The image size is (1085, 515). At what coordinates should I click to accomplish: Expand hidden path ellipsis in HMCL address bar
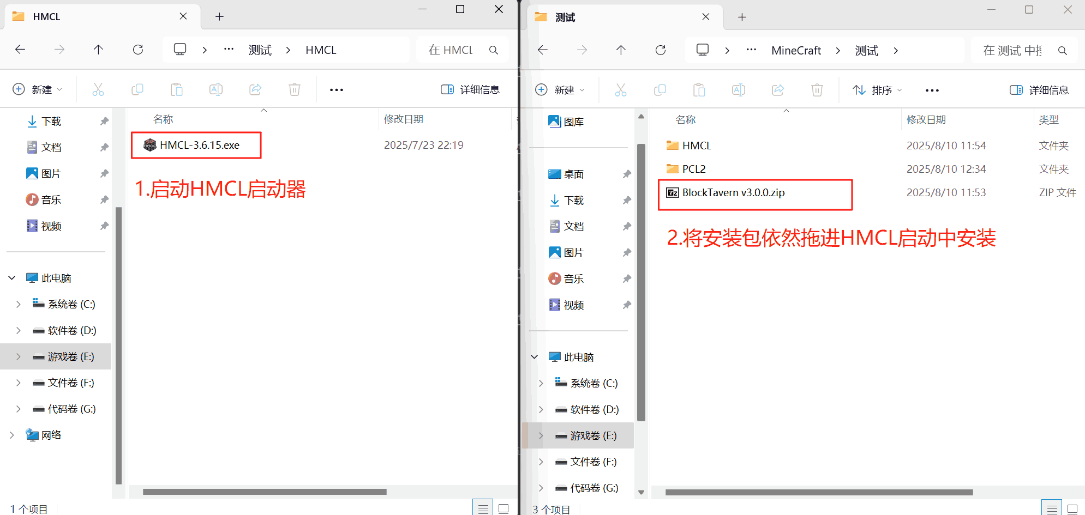point(229,50)
